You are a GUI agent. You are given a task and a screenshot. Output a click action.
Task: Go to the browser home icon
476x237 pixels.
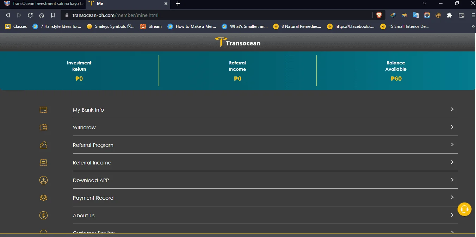click(x=42, y=15)
